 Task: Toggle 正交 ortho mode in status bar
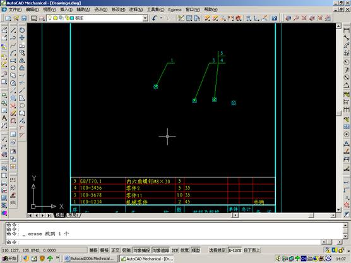116,250
